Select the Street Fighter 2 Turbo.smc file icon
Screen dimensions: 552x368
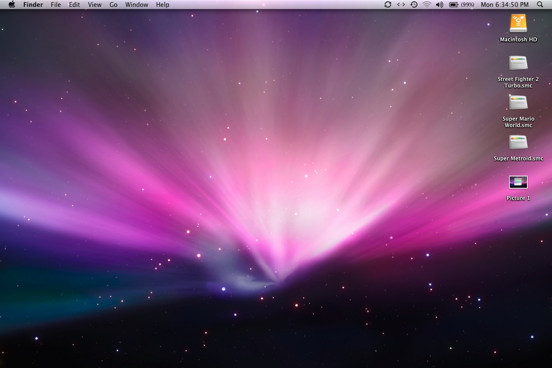[x=518, y=63]
